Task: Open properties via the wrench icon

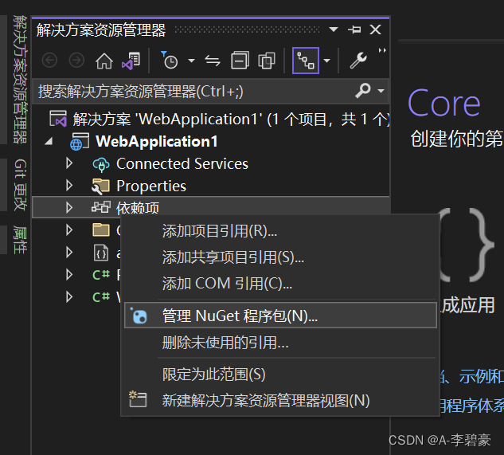Action: click(358, 61)
